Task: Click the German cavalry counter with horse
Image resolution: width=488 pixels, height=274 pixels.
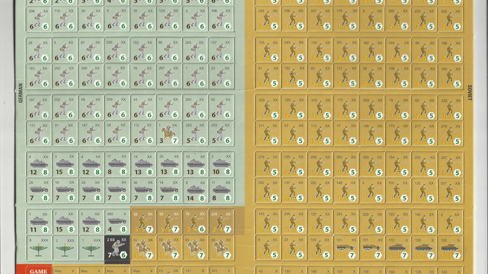Action: (169, 133)
